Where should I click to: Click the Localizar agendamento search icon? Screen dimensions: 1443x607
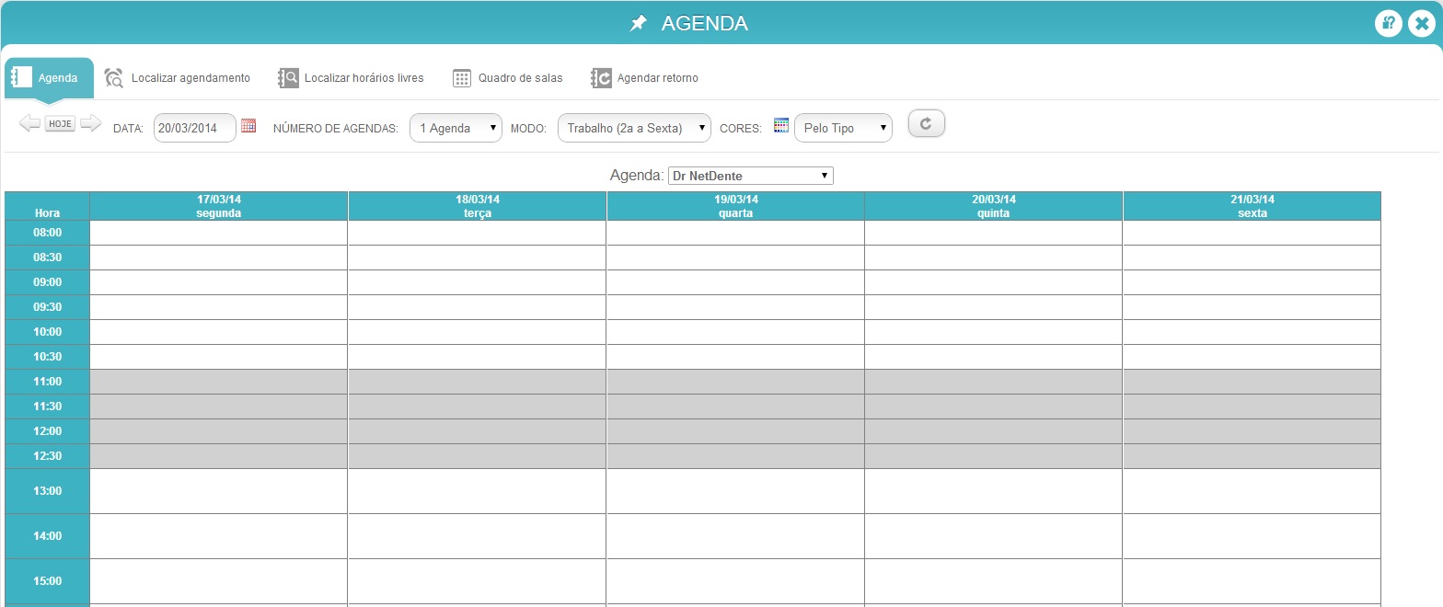pos(114,78)
